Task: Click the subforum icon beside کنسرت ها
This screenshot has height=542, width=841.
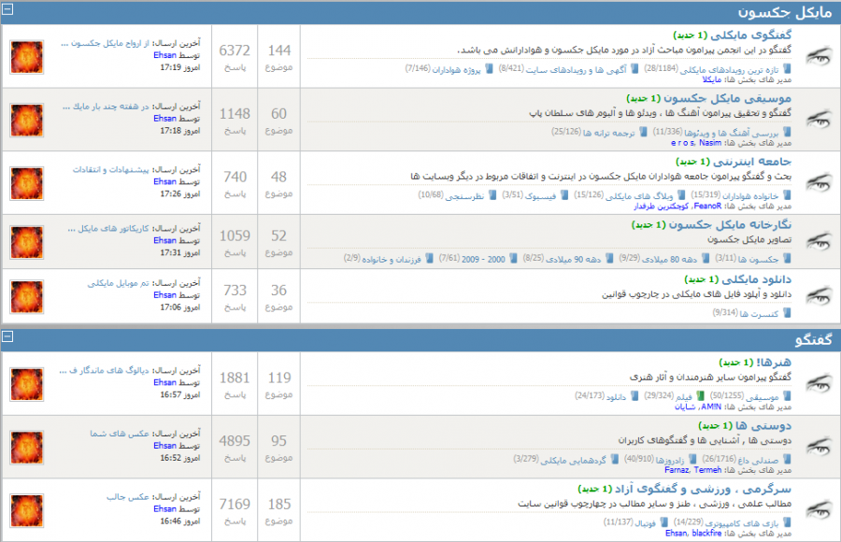Action: coord(786,314)
